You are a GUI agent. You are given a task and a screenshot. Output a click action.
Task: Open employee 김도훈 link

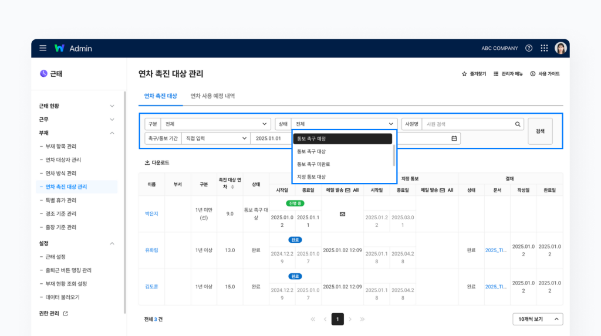click(x=152, y=287)
